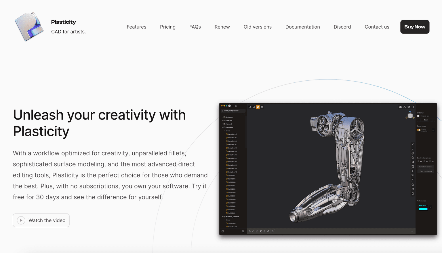The width and height of the screenshot is (442, 253).
Task: Select the Move tool in the bottom toolbar
Action: (249, 231)
